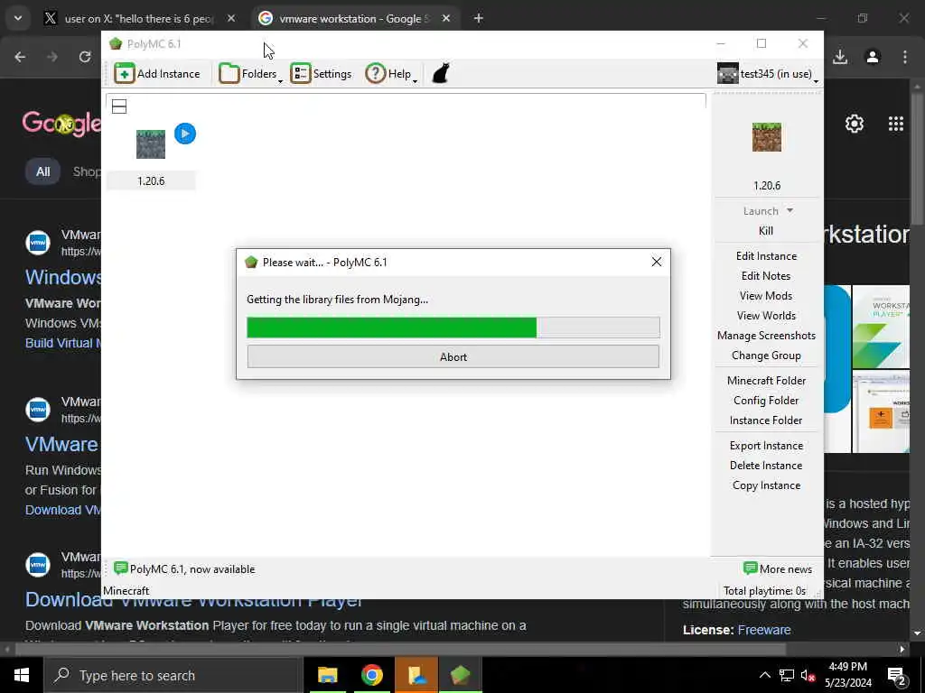This screenshot has height=693, width=925.
Task: Click the Add Instance toolbar button
Action: 157,74
